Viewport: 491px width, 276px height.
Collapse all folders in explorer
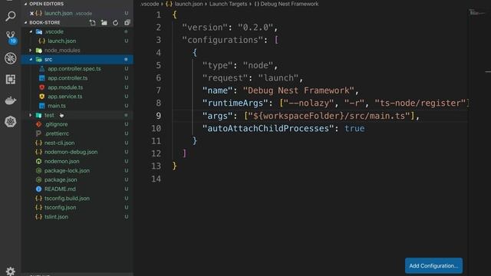pyautogui.click(x=127, y=22)
